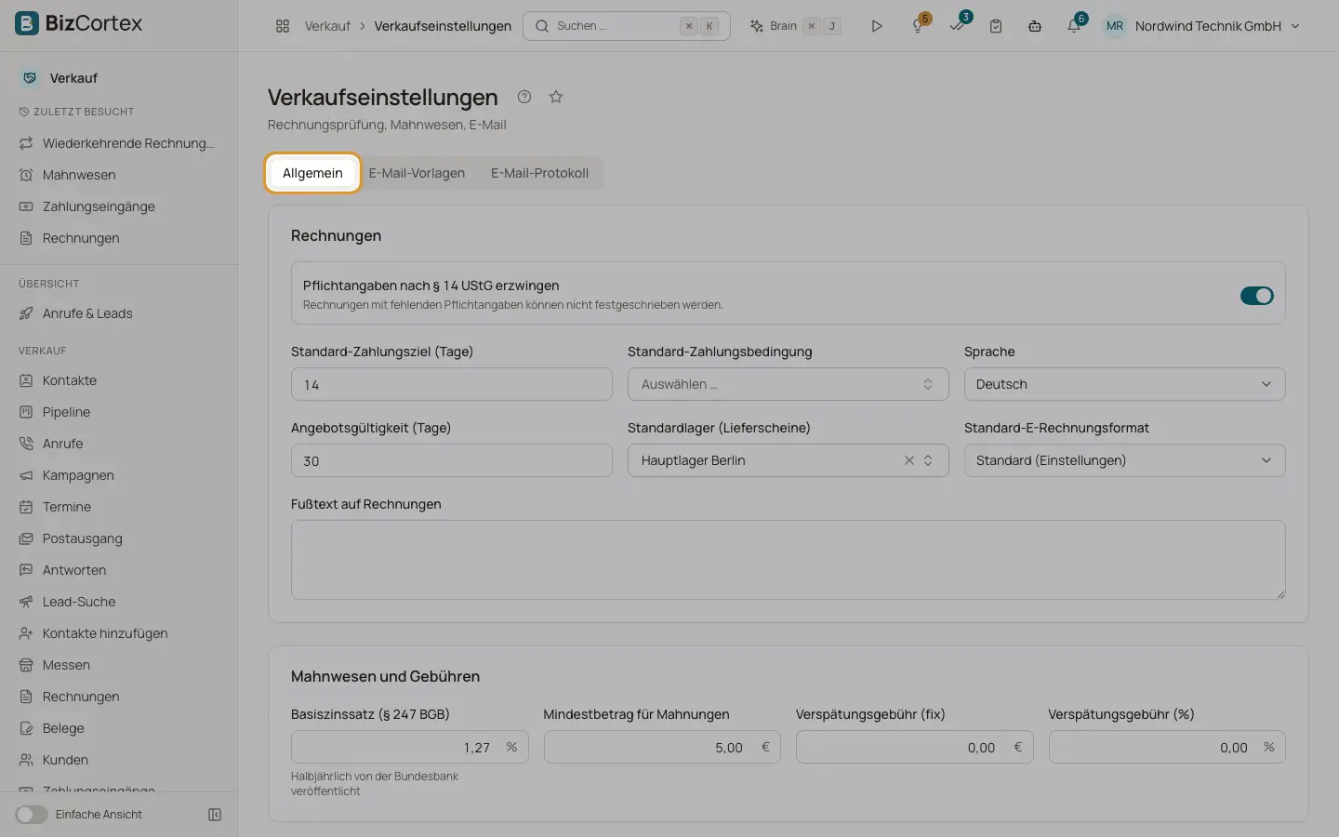
Task: Click Verkauf breadcrumb link
Action: click(x=327, y=26)
